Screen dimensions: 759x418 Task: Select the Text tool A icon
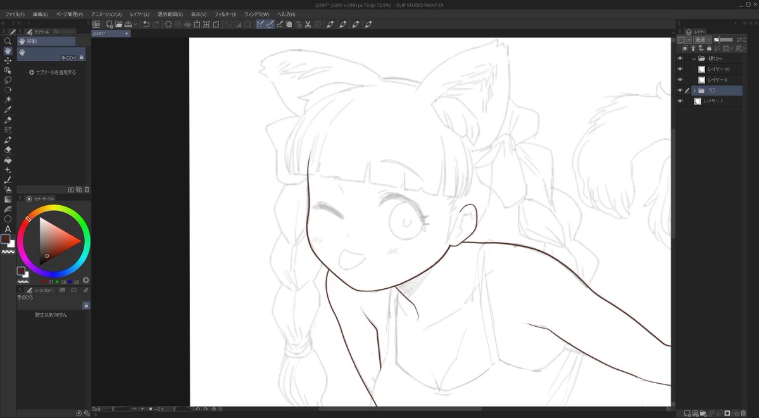[x=8, y=229]
